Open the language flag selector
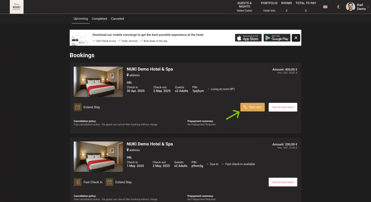 coord(325,7)
